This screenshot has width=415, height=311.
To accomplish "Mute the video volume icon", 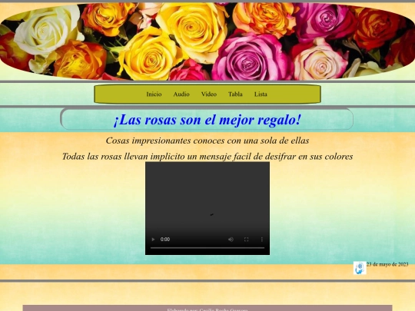I will 231,240.
